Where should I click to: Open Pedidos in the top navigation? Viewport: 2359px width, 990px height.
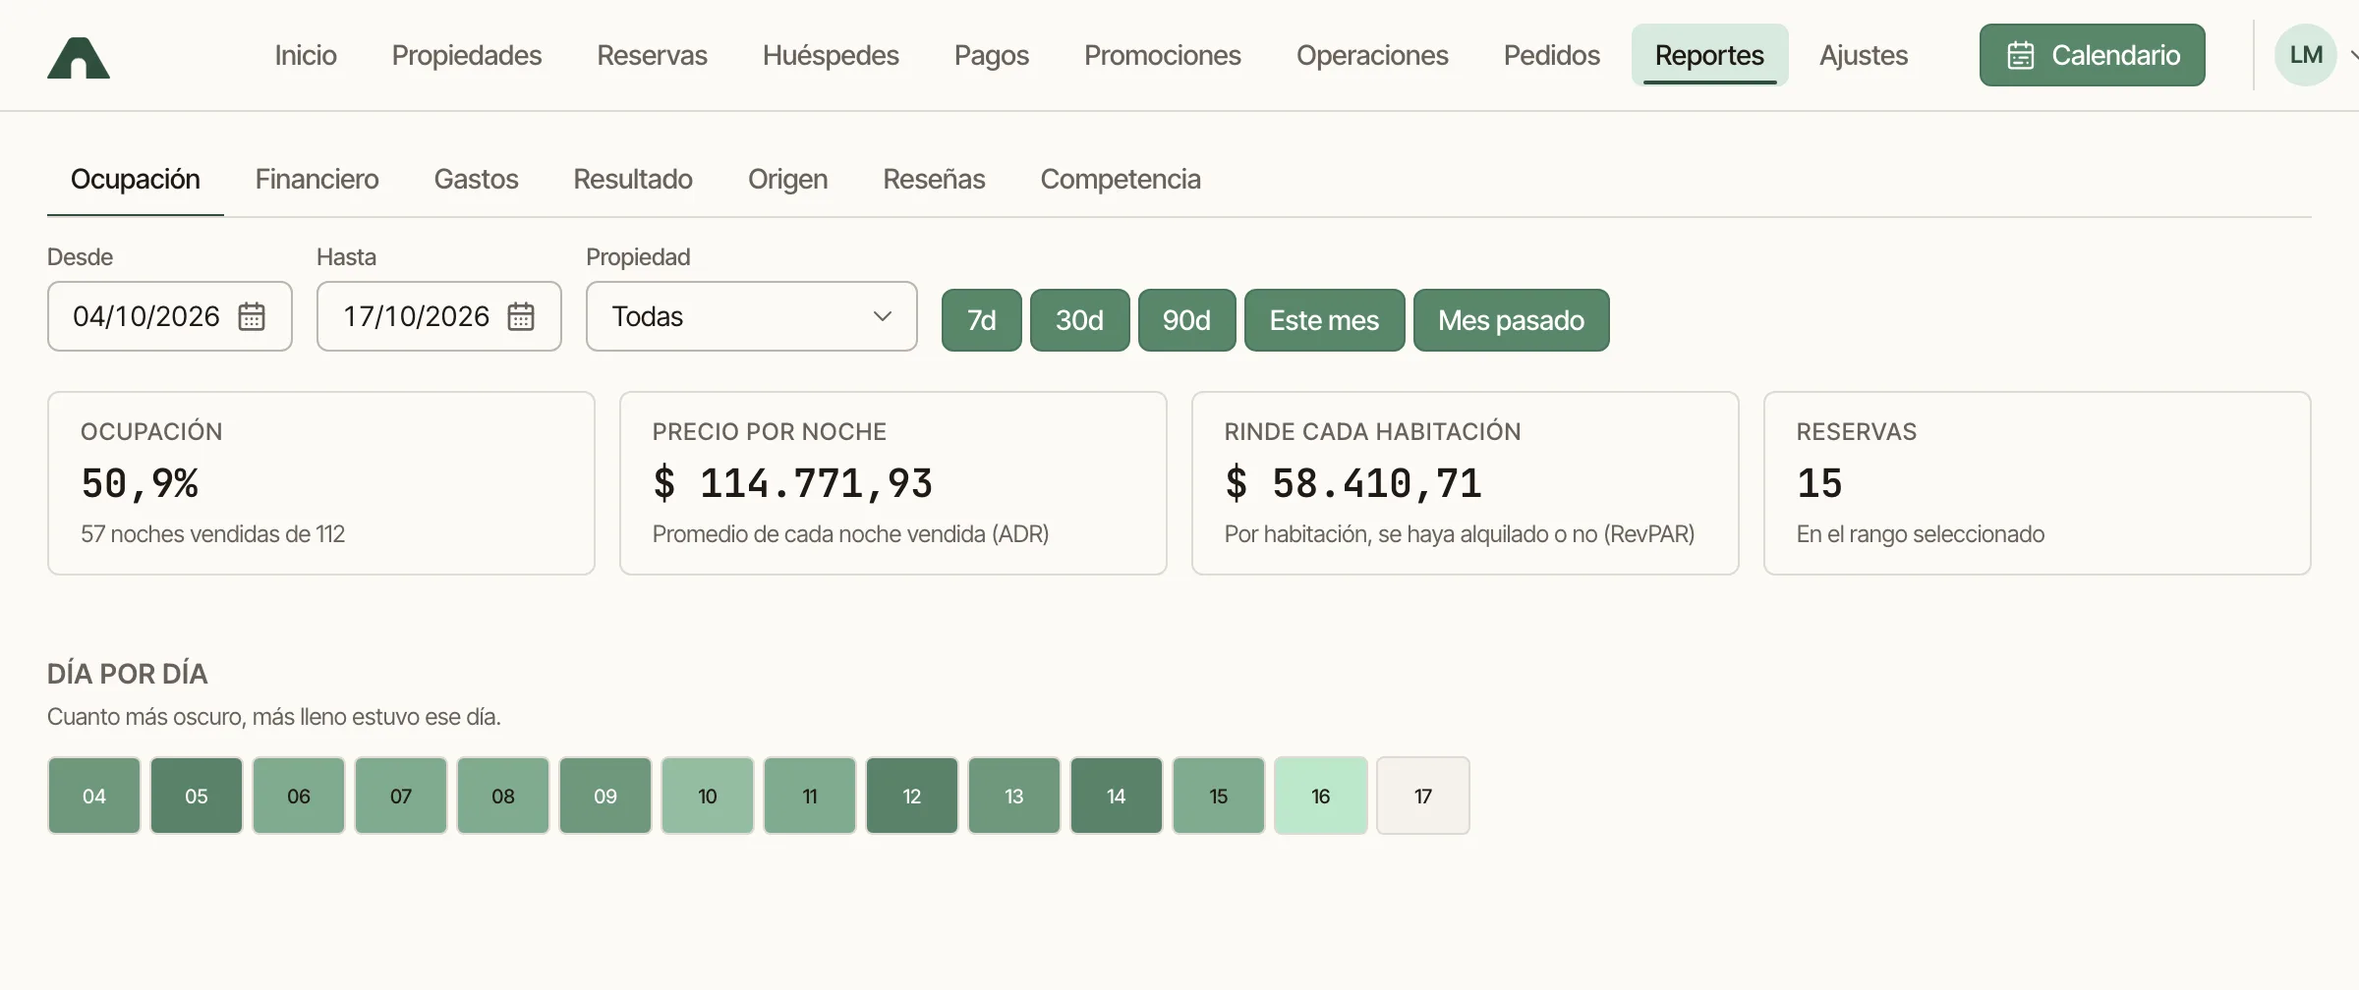[1552, 55]
